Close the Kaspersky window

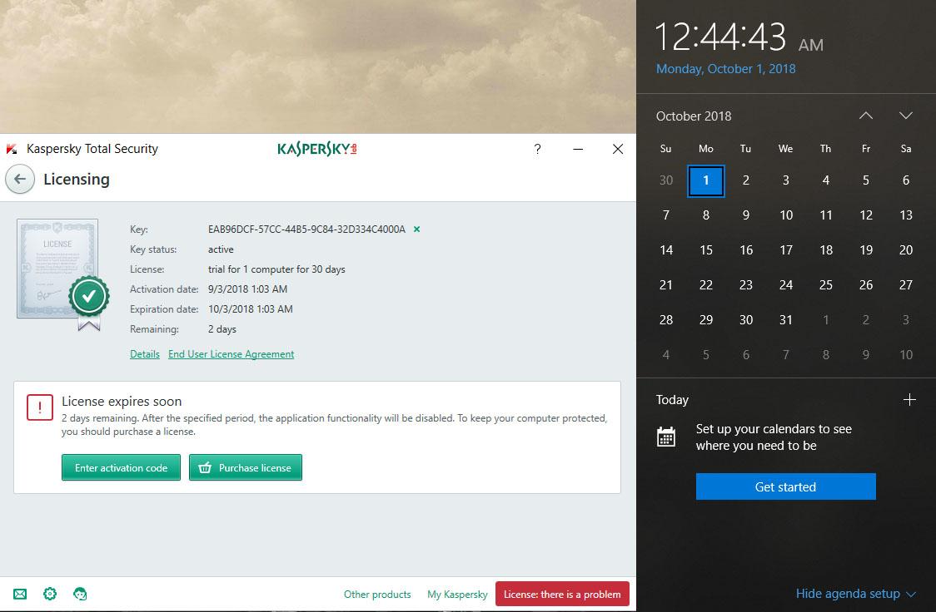(x=618, y=149)
